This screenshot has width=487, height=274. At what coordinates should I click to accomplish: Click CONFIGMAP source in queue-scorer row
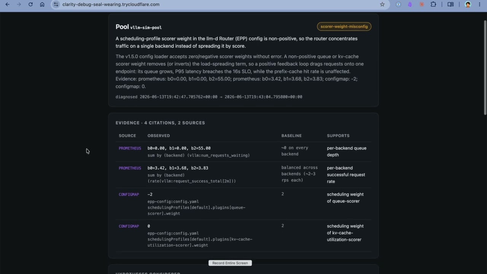129,194
